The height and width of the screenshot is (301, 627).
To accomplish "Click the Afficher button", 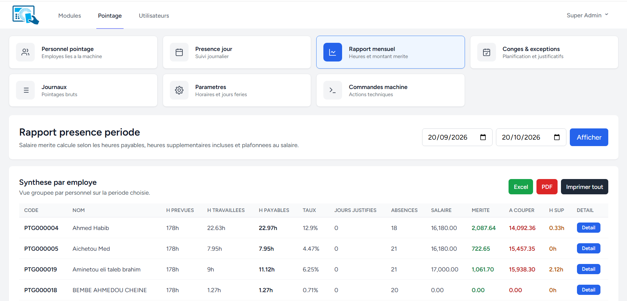I will click(589, 137).
